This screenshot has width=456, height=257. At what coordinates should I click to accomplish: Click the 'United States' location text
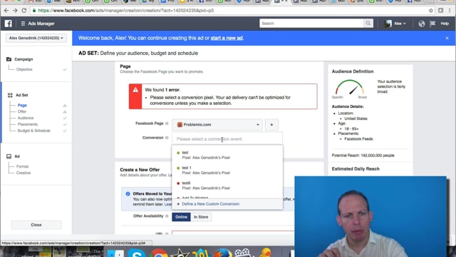356,119
